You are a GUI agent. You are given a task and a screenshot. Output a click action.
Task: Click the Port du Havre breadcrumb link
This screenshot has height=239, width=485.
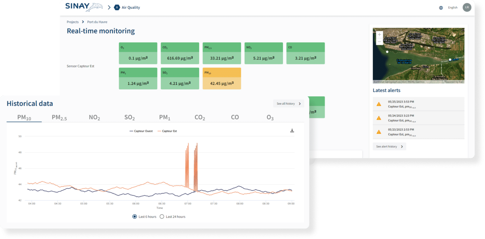pyautogui.click(x=97, y=22)
